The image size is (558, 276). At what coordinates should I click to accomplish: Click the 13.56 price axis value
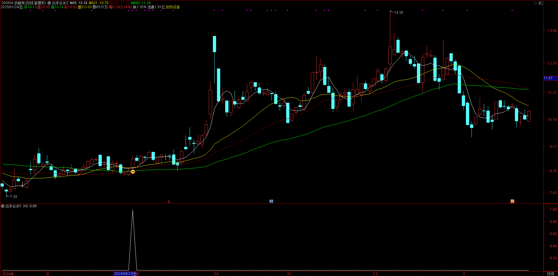click(552, 31)
